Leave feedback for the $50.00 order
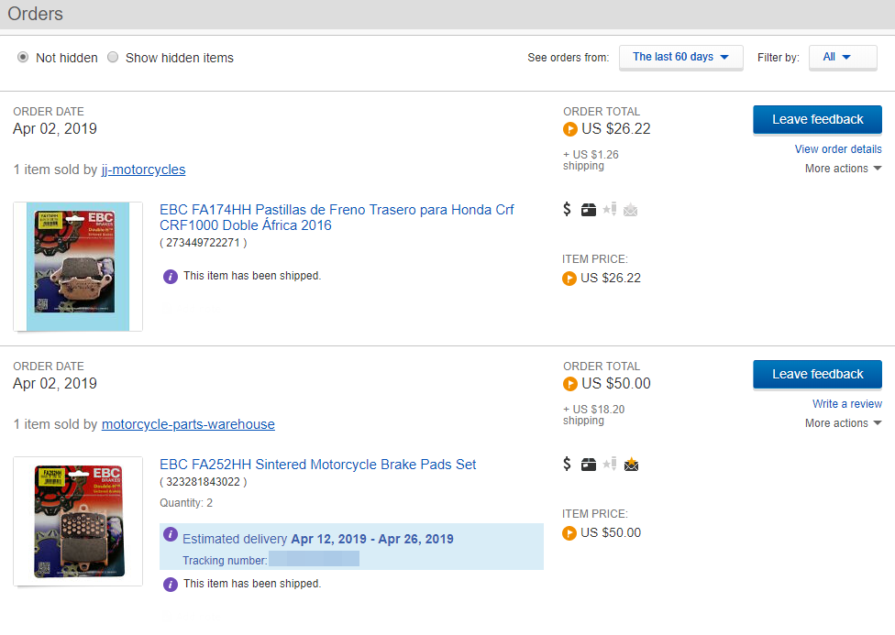This screenshot has width=895, height=635. (x=817, y=374)
